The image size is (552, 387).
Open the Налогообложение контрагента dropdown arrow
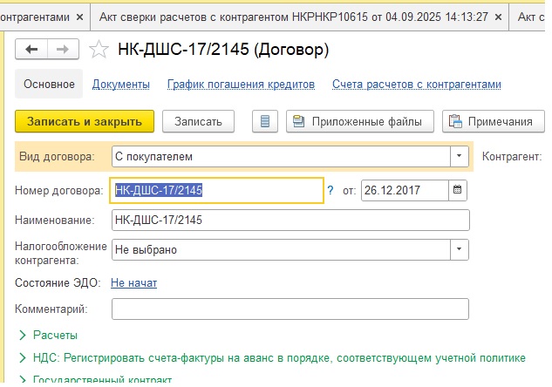(459, 249)
